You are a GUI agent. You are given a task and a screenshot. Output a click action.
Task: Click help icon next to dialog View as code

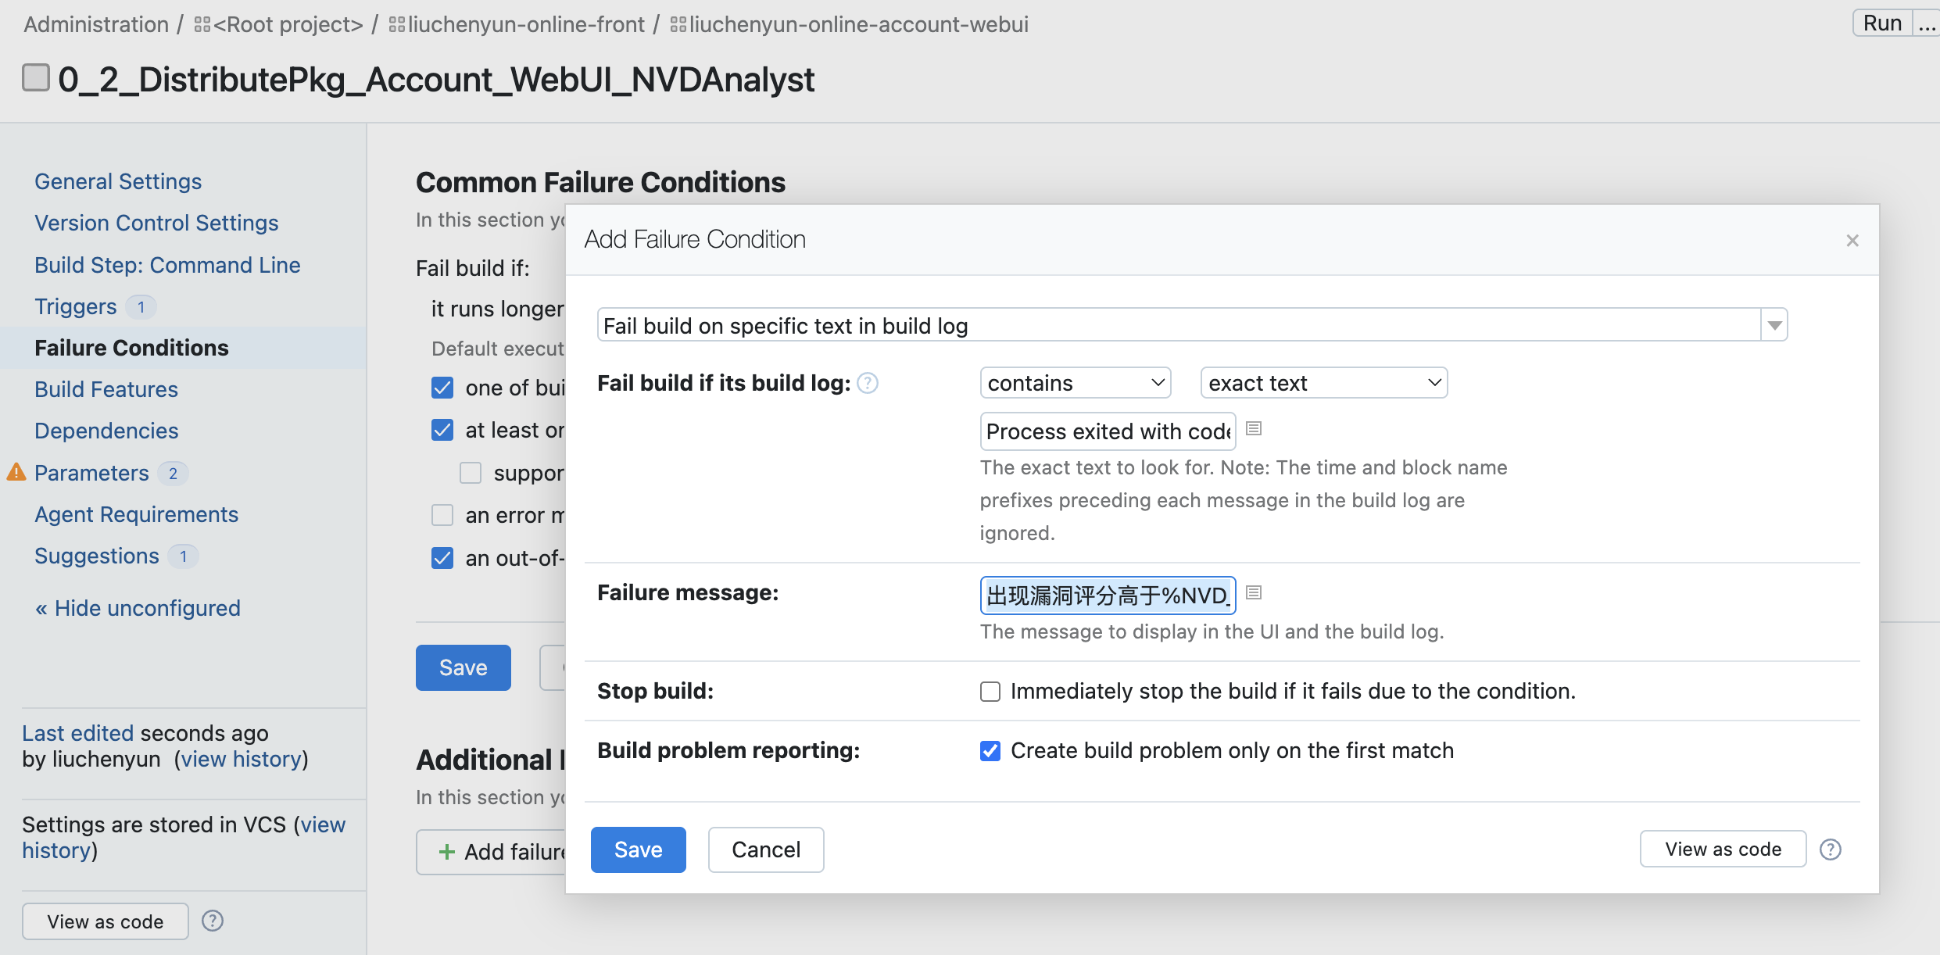[x=1831, y=849]
